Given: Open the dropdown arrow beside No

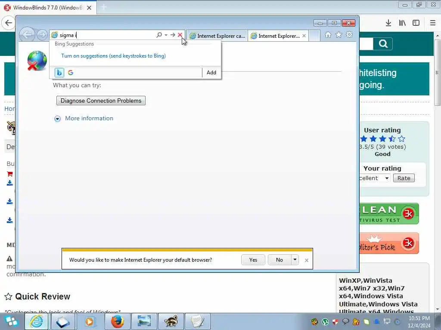Looking at the screenshot, I should tap(295, 260).
